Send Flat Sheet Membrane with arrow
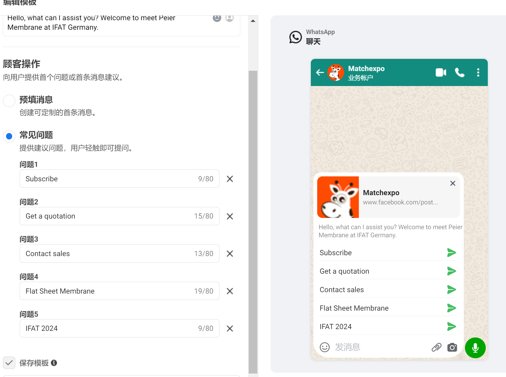 pyautogui.click(x=451, y=308)
